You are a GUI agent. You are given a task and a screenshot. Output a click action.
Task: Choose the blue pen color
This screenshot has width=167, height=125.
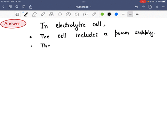pos(116,14)
